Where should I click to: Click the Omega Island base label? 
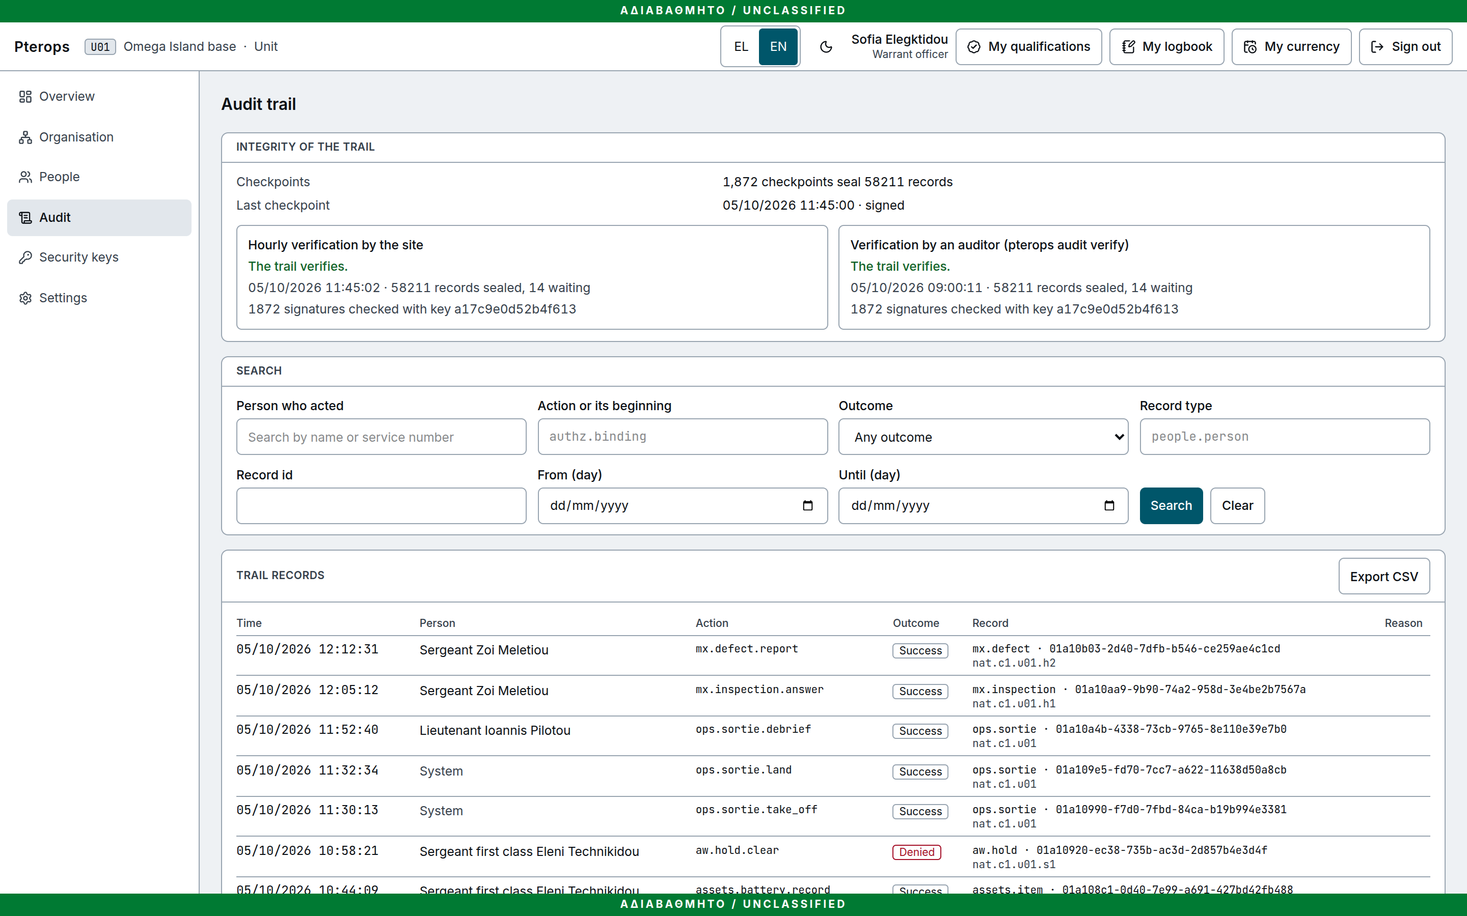[x=179, y=47]
